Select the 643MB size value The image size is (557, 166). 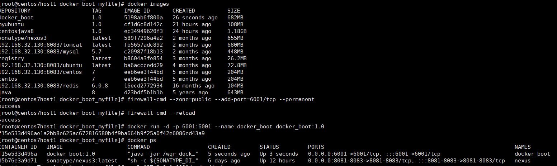tap(235, 93)
